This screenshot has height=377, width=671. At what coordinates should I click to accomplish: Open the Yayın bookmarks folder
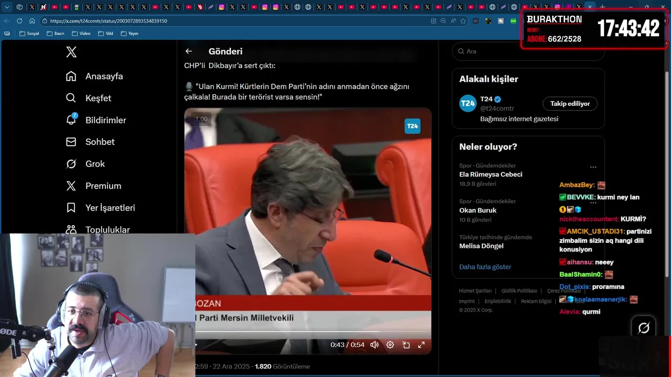point(129,34)
